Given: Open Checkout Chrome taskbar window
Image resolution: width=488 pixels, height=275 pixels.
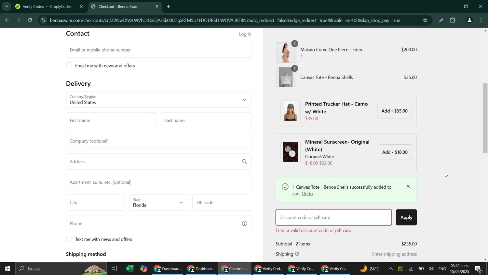Looking at the screenshot, I should pyautogui.click(x=234, y=269).
